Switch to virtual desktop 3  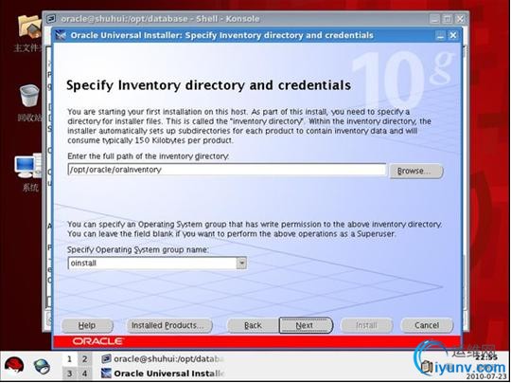pos(69,373)
